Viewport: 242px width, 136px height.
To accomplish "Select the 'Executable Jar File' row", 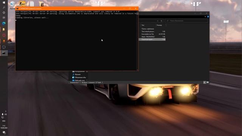I will click(152, 34).
